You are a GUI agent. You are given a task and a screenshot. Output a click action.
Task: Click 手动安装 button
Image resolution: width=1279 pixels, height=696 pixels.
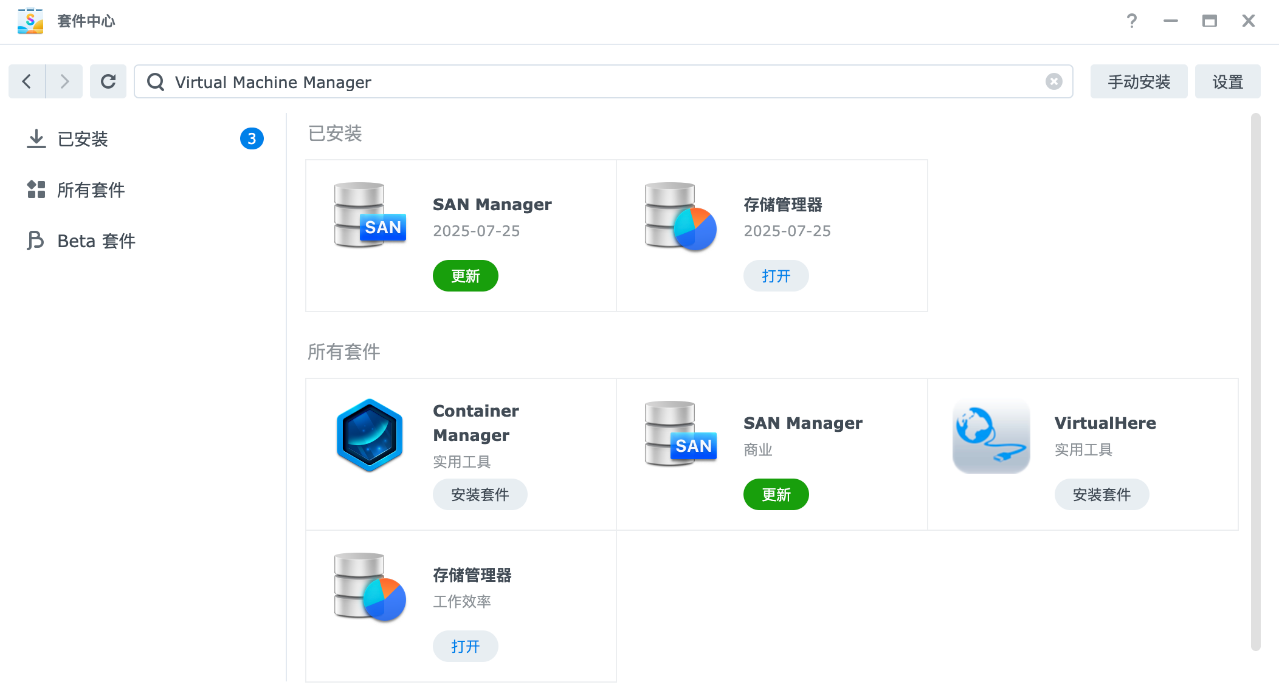1139,81
